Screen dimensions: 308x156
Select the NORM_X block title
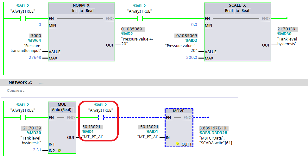81,5
